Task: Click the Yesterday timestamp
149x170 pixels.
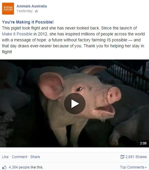Action: [x=24, y=11]
